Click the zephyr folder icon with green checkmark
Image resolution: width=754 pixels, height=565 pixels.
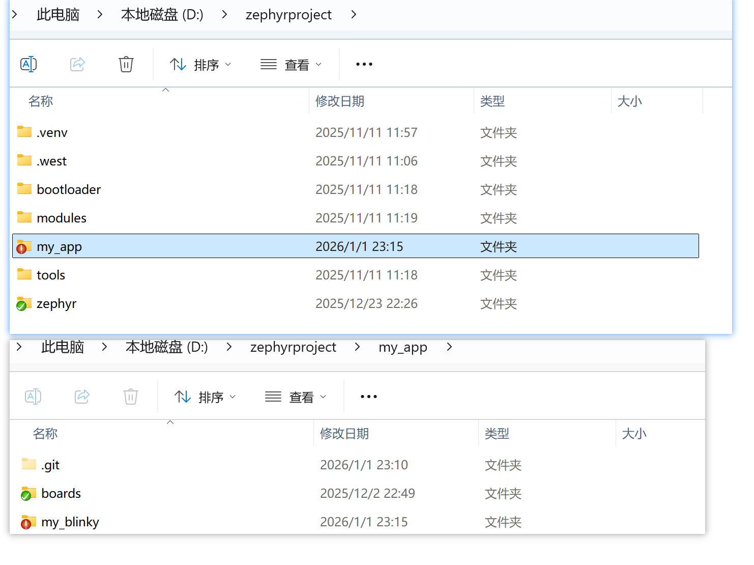[x=23, y=304]
